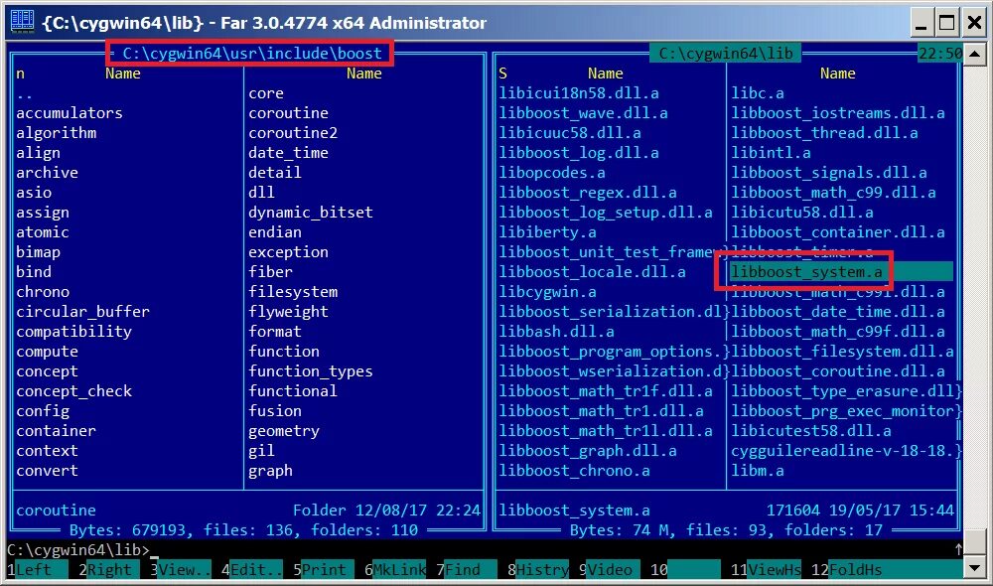Select the container folder
993x586 pixels.
(57, 431)
